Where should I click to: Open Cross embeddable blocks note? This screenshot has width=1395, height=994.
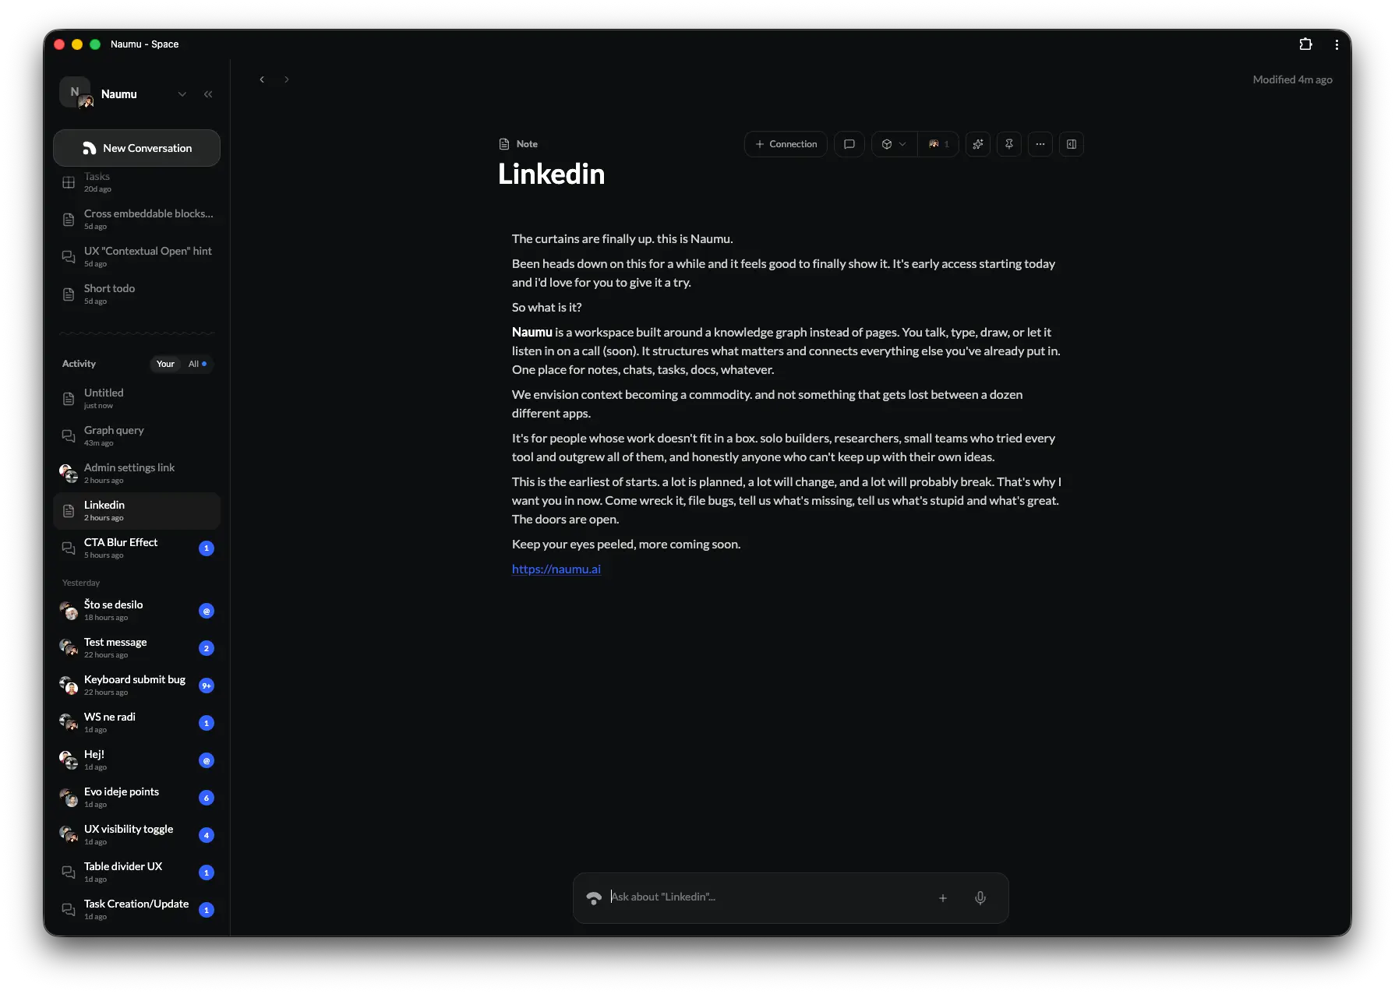coord(136,219)
